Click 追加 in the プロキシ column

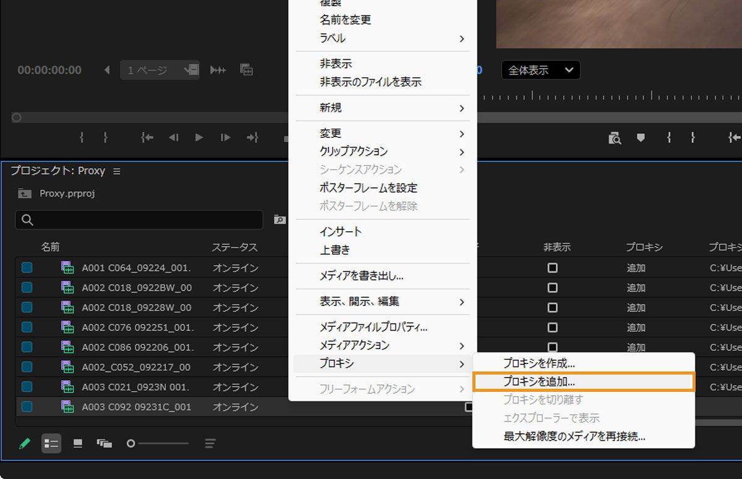(636, 267)
